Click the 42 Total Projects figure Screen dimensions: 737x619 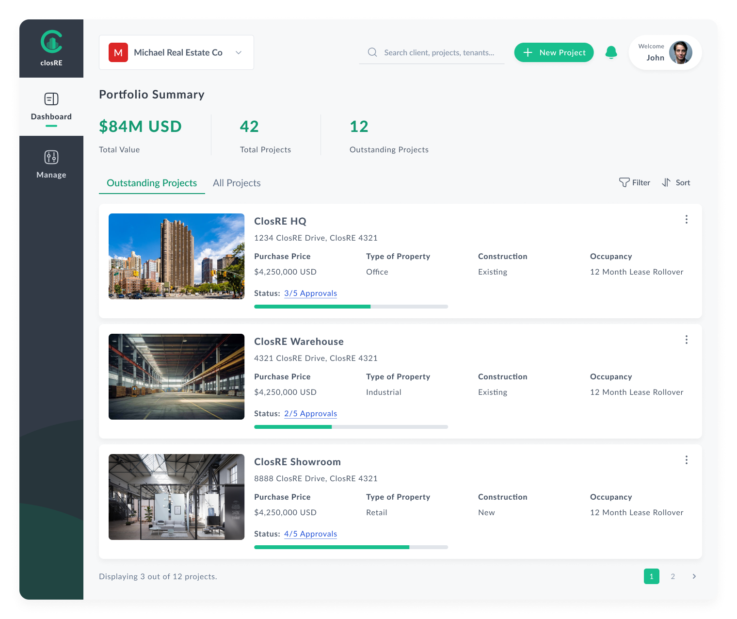(x=250, y=126)
